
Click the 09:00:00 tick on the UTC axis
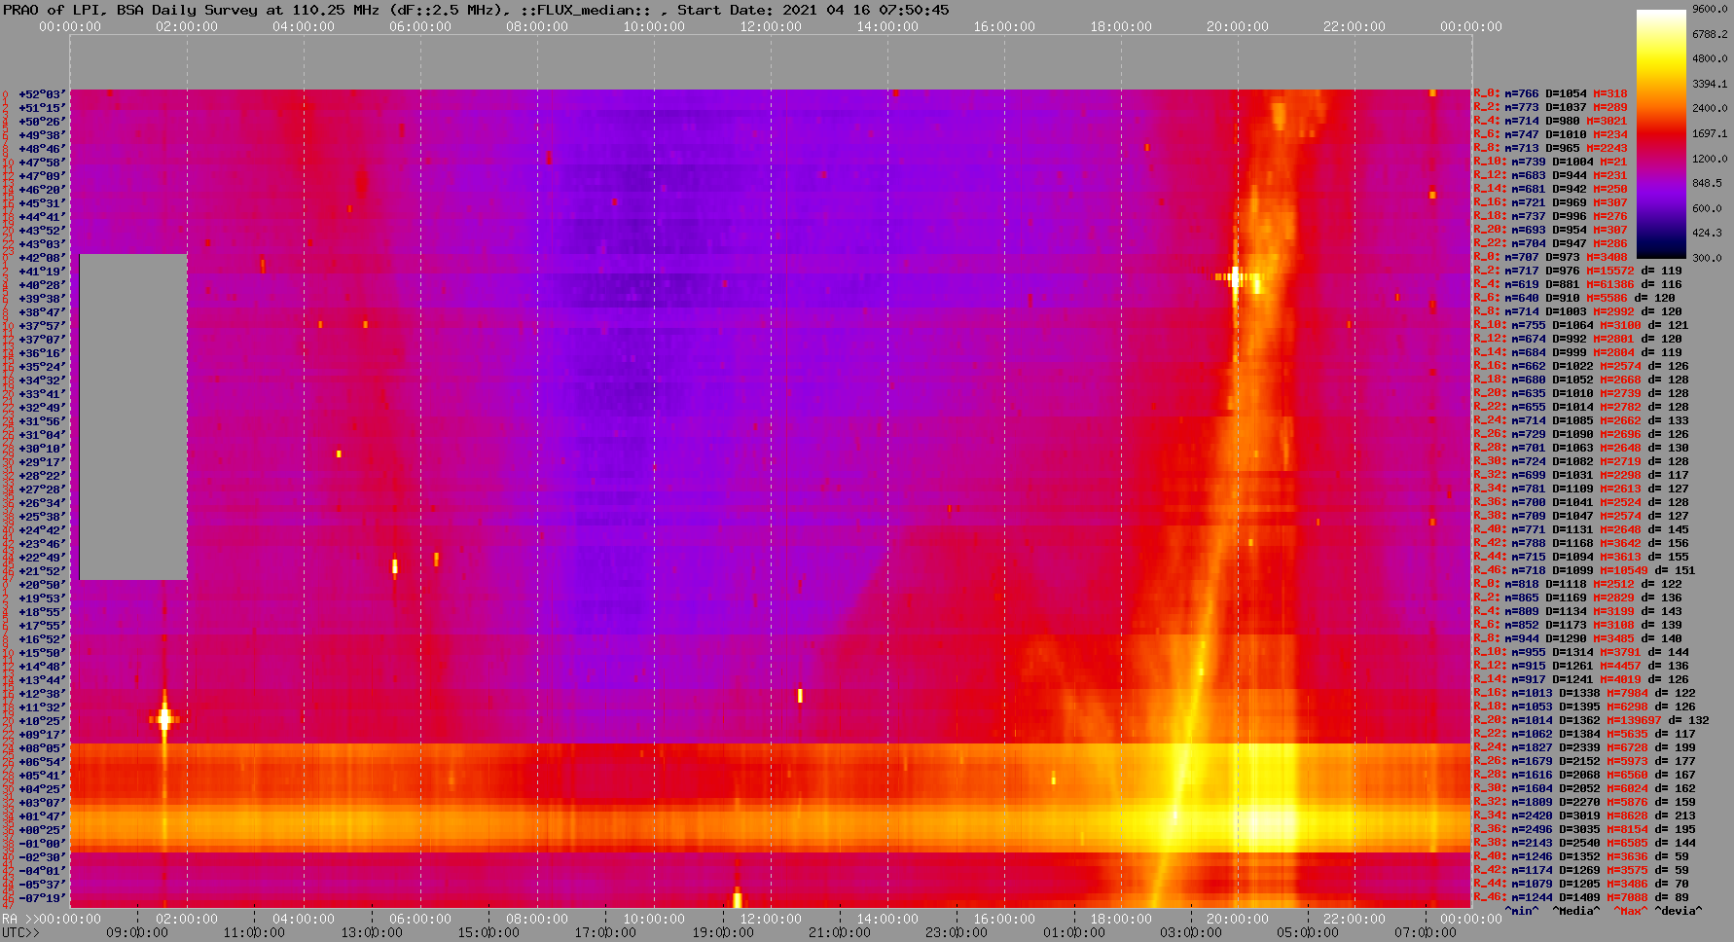pyautogui.click(x=137, y=932)
